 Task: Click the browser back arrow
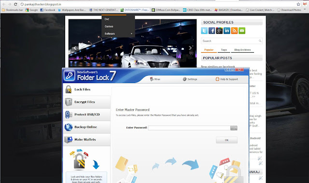(4, 4)
